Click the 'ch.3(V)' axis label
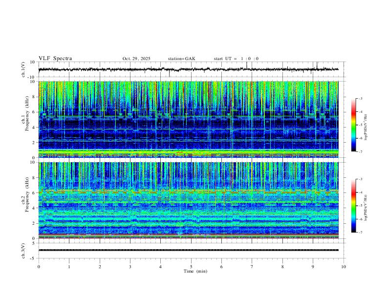Screen dimensions: 387x299 23,251
